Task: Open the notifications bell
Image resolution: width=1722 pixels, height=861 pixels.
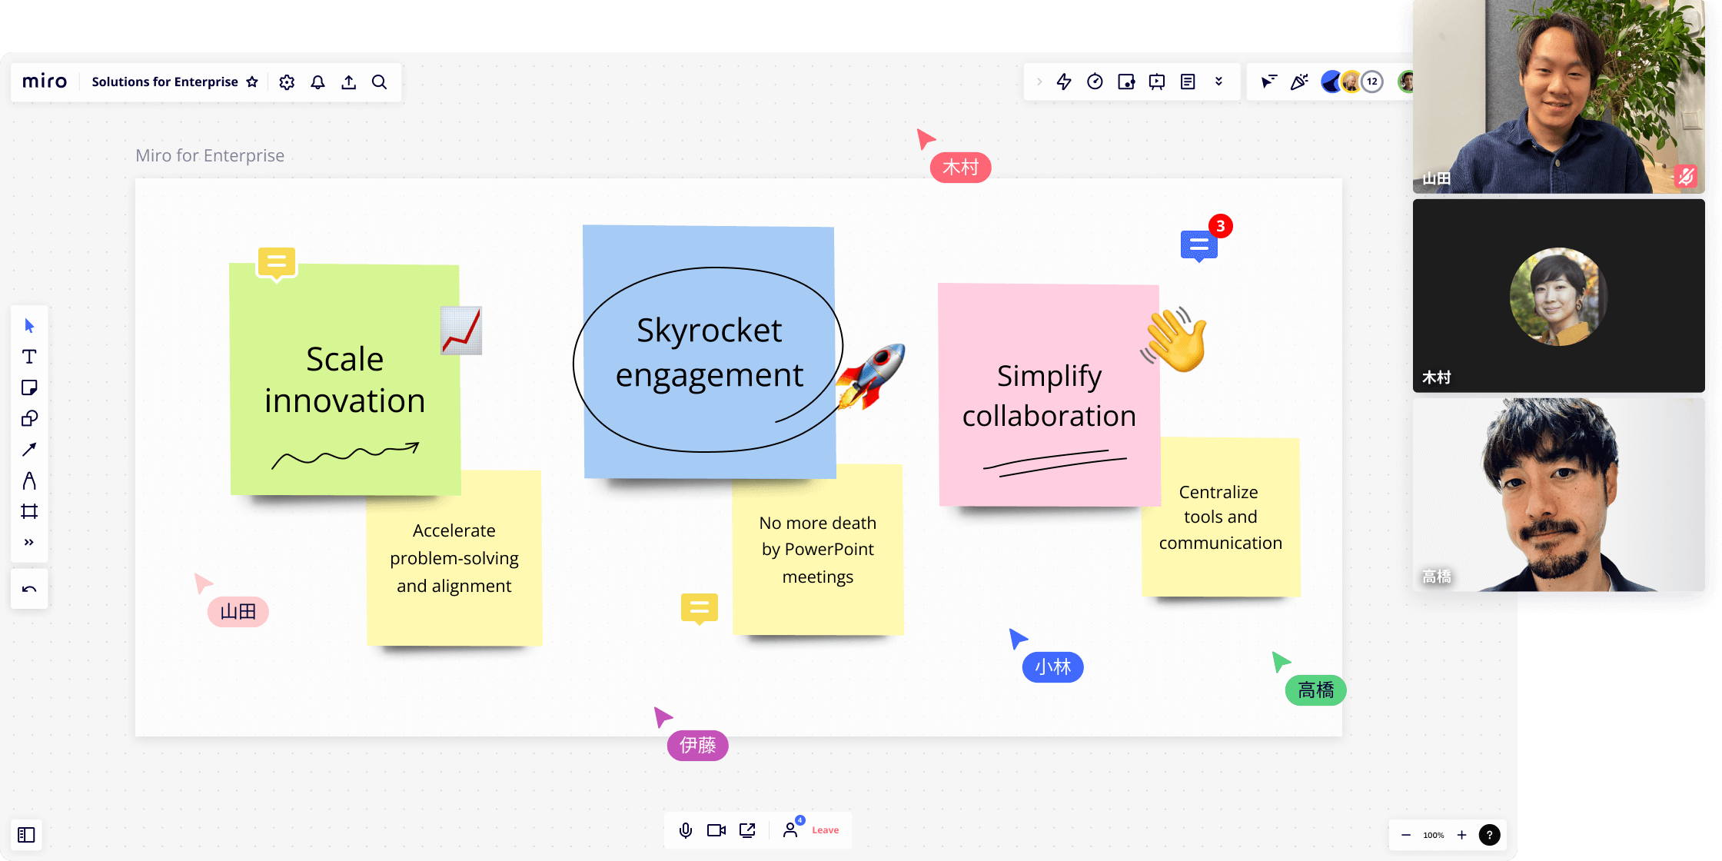Action: pyautogui.click(x=317, y=82)
